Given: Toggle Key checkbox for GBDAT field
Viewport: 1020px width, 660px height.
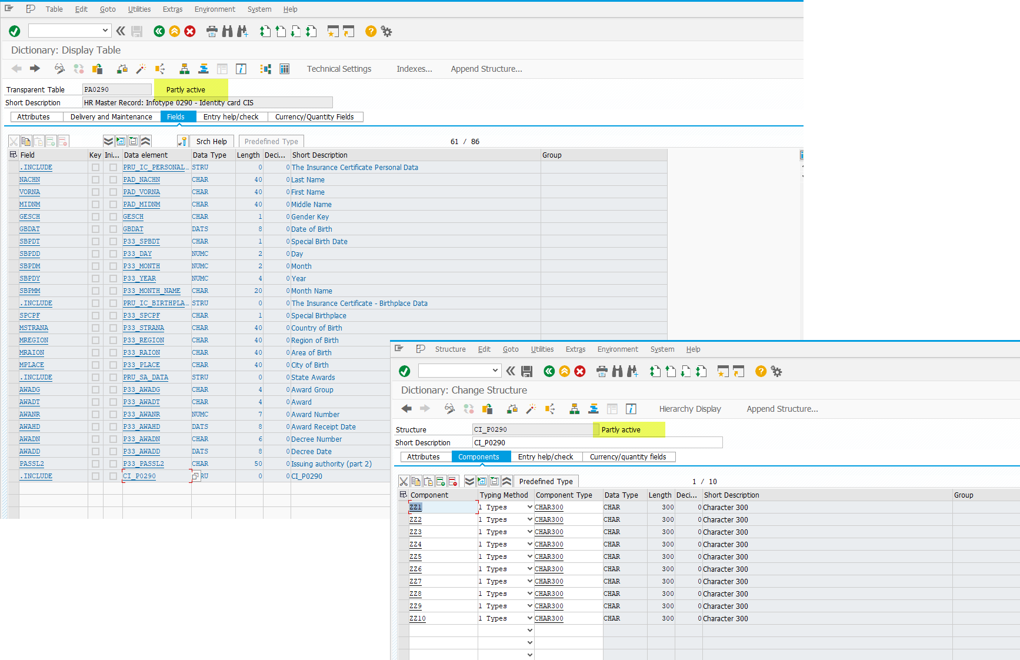Looking at the screenshot, I should [x=95, y=229].
